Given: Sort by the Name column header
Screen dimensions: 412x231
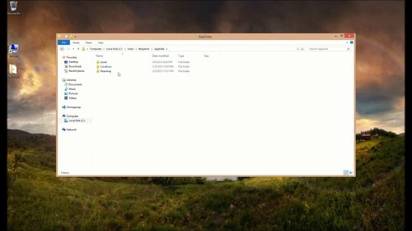Looking at the screenshot, I should coord(99,56).
